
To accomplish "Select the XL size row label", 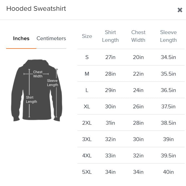I will coord(87,106).
